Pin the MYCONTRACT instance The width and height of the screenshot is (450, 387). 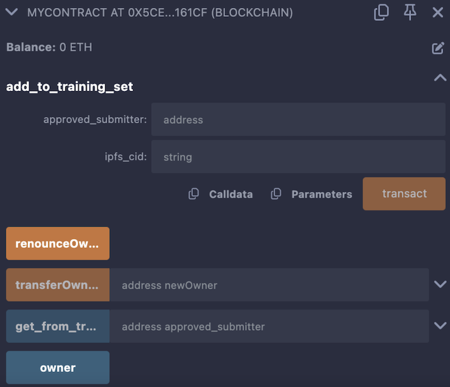tap(410, 12)
